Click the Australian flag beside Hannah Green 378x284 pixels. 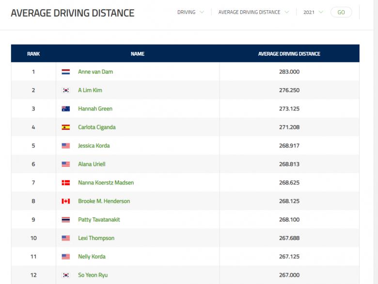click(66, 109)
